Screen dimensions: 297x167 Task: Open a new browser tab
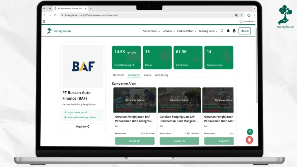[91, 8]
